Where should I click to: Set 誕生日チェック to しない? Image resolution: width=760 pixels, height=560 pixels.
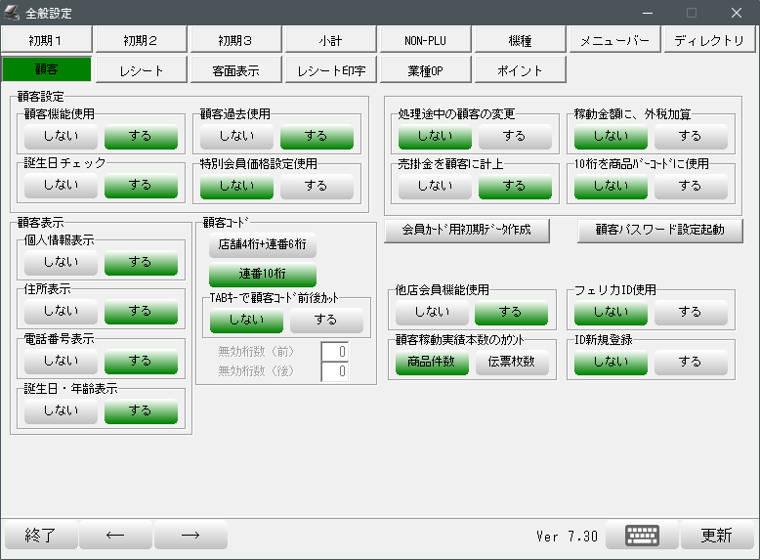click(x=61, y=185)
